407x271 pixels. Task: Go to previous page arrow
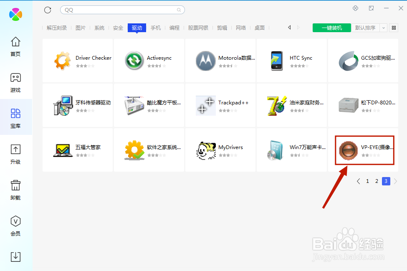[x=359, y=181]
